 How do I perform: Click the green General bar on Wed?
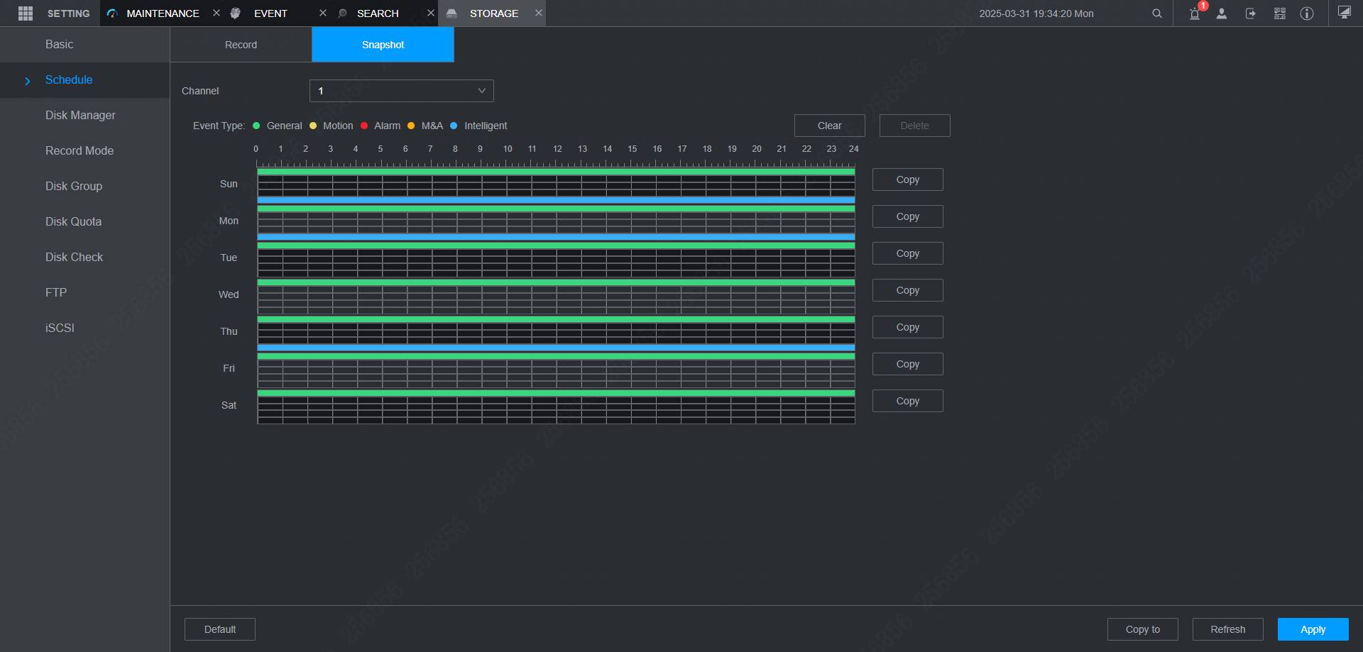(x=556, y=282)
